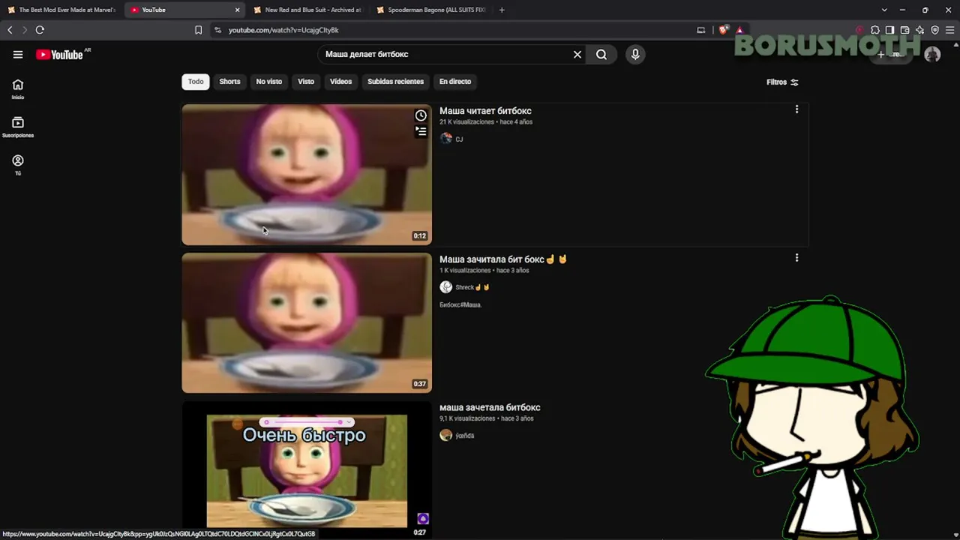Switch to The Best Mod Ever Made tab
960x540 pixels.
tap(61, 10)
